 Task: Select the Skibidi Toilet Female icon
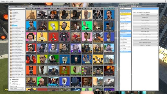click(x=87, y=37)
